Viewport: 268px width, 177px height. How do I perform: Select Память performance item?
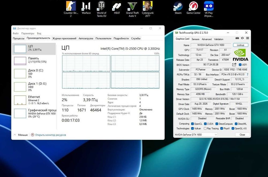tap(34, 61)
